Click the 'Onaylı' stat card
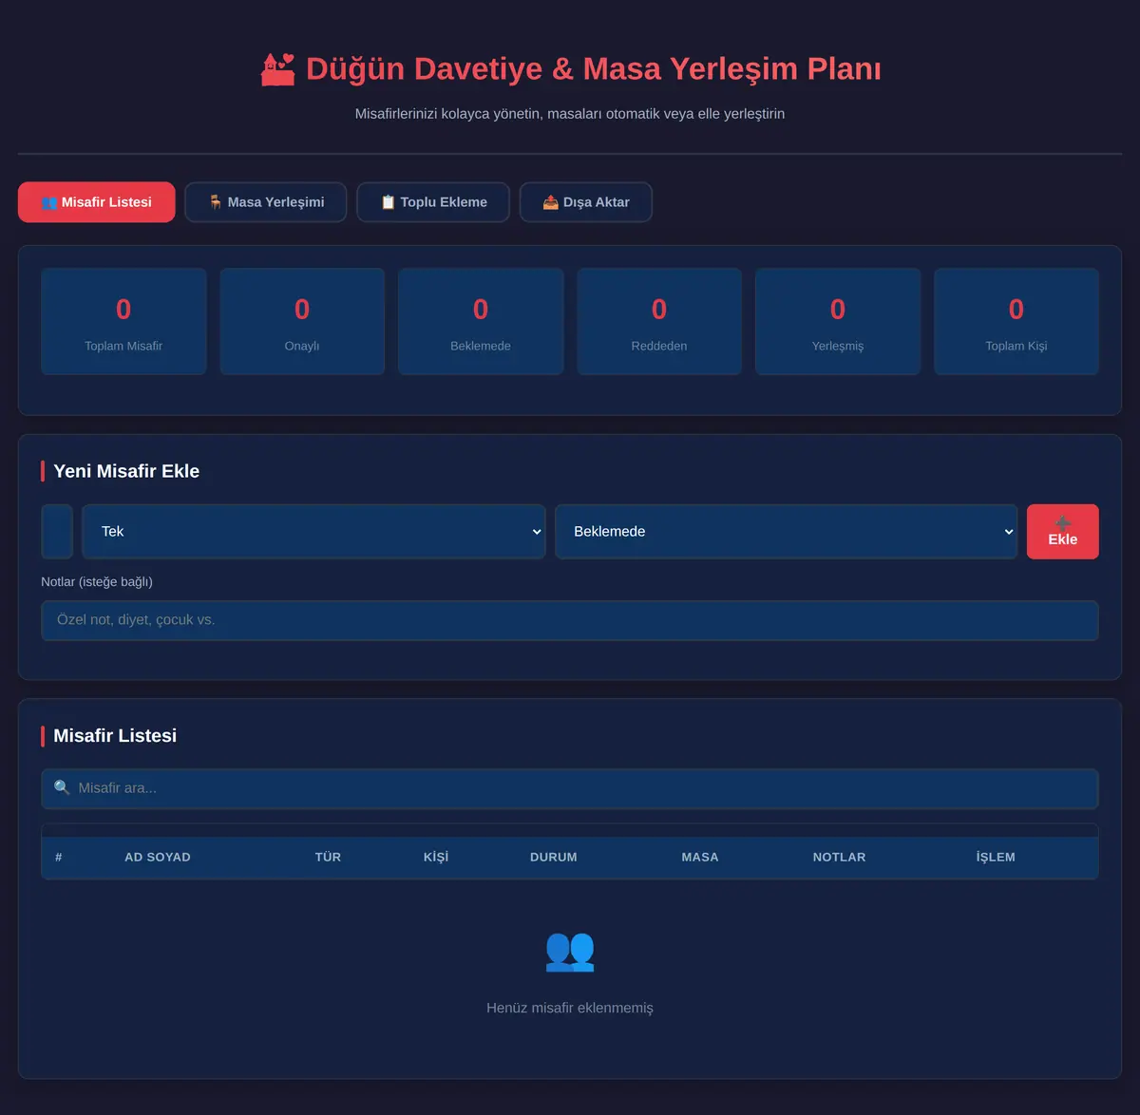Screen dimensions: 1140x1115 (x=302, y=321)
